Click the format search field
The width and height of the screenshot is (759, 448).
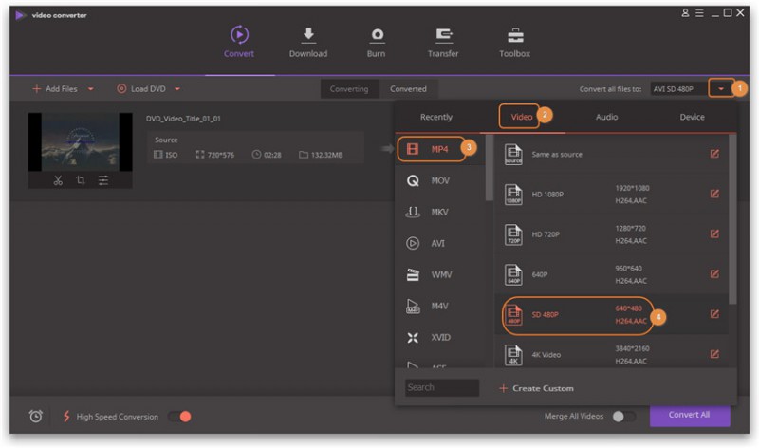(442, 388)
